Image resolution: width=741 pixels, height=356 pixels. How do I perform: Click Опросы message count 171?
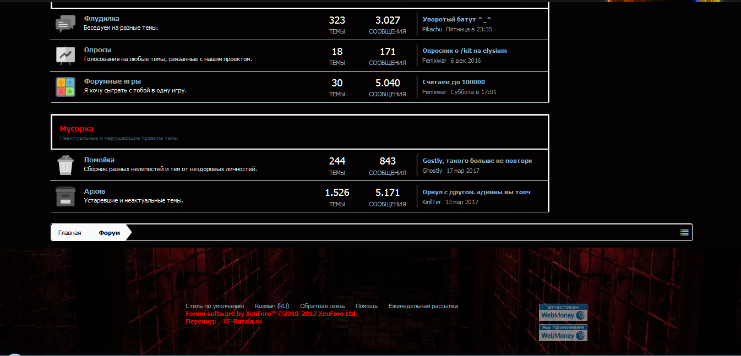(x=388, y=52)
